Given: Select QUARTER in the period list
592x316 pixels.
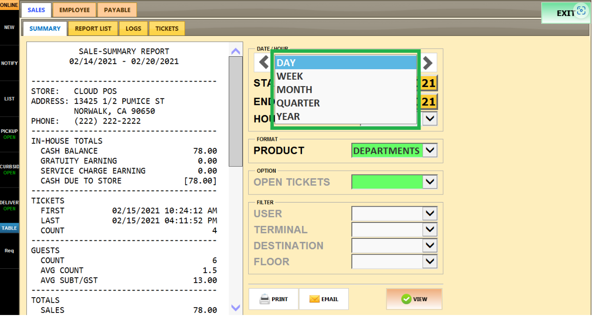Looking at the screenshot, I should coord(346,103).
